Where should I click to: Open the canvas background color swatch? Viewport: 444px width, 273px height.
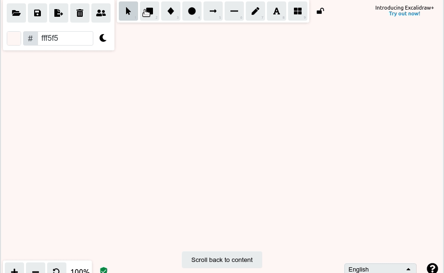[x=14, y=38]
